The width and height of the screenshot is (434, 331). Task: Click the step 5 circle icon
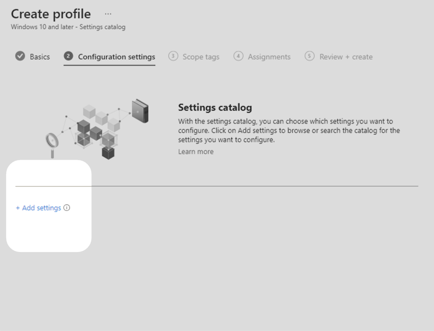point(309,56)
